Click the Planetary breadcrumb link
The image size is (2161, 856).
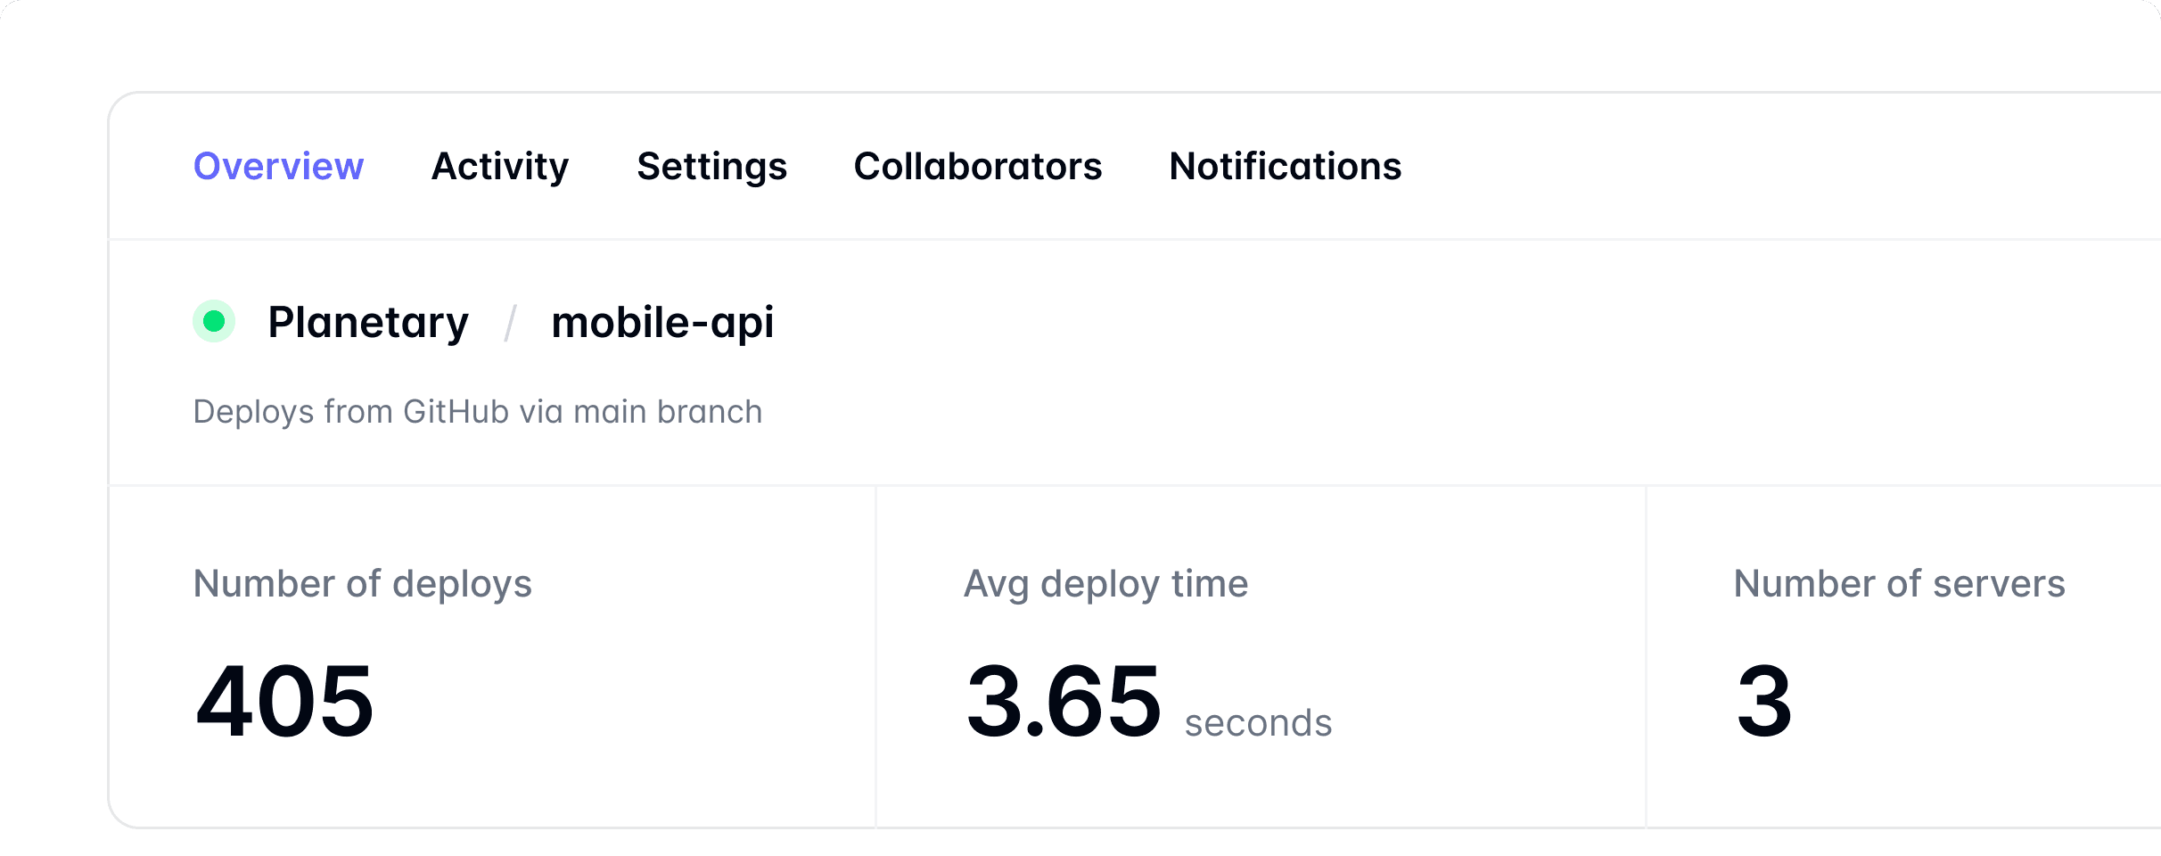tap(368, 322)
